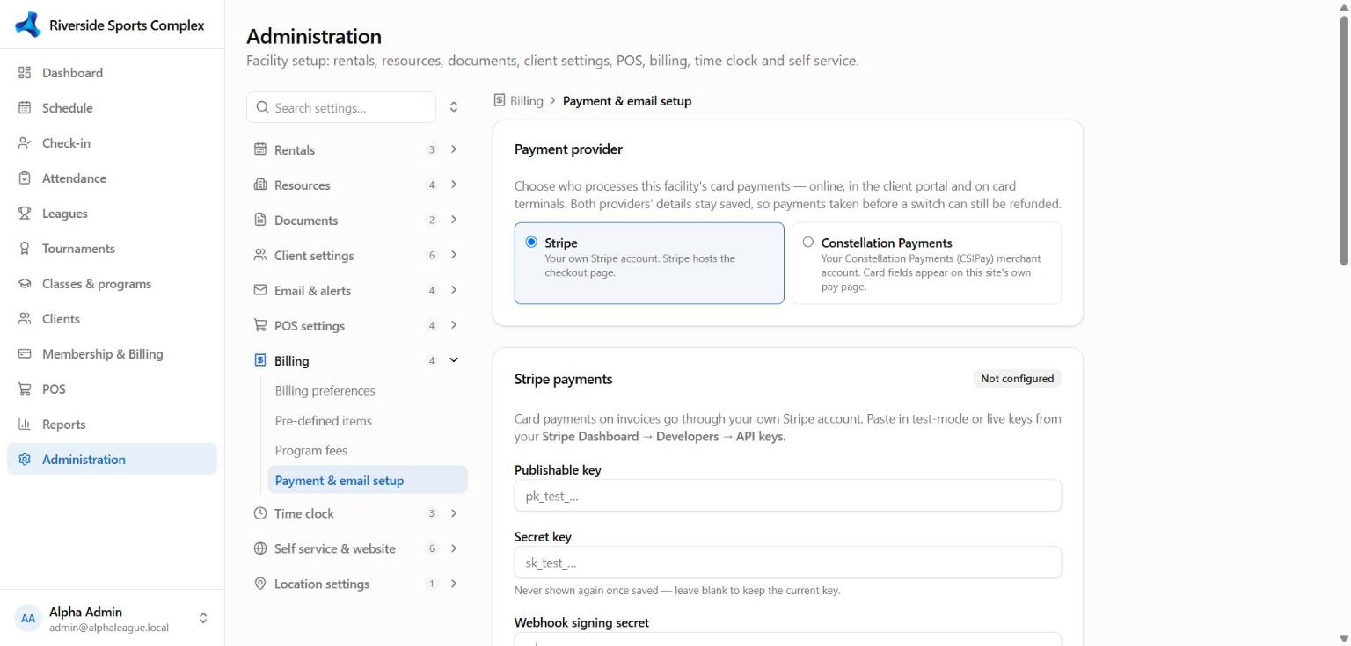Viewport: 1351px width, 646px height.
Task: Click the Billing breadcrumb link
Action: [x=527, y=101]
